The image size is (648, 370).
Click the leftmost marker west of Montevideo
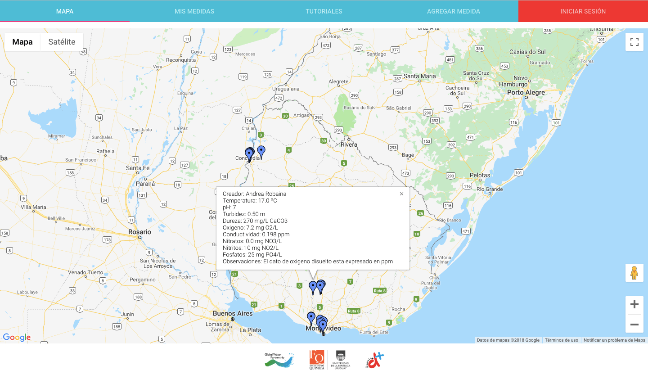(x=311, y=317)
